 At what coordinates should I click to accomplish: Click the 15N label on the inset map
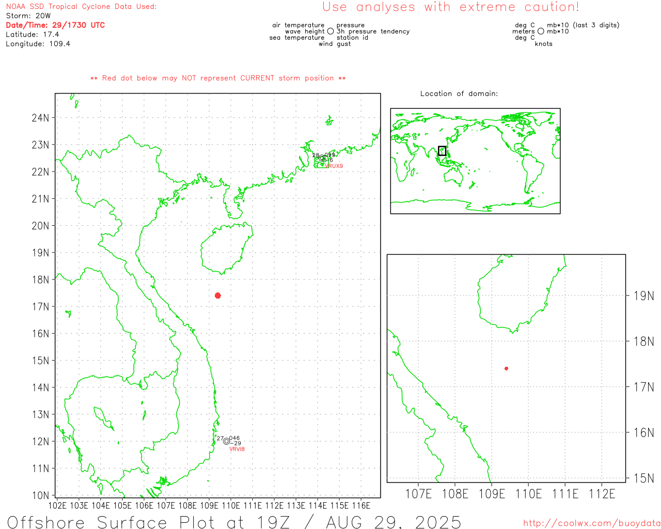pos(643,478)
